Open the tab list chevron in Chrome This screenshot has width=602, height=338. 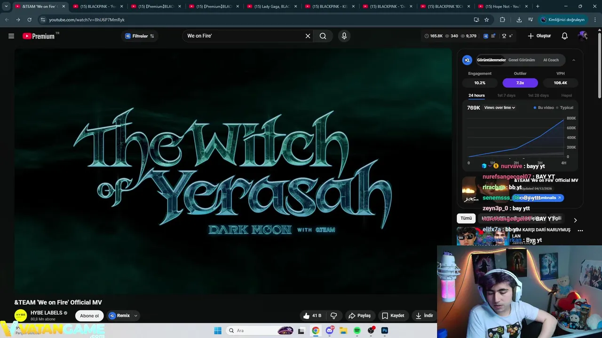click(x=6, y=7)
